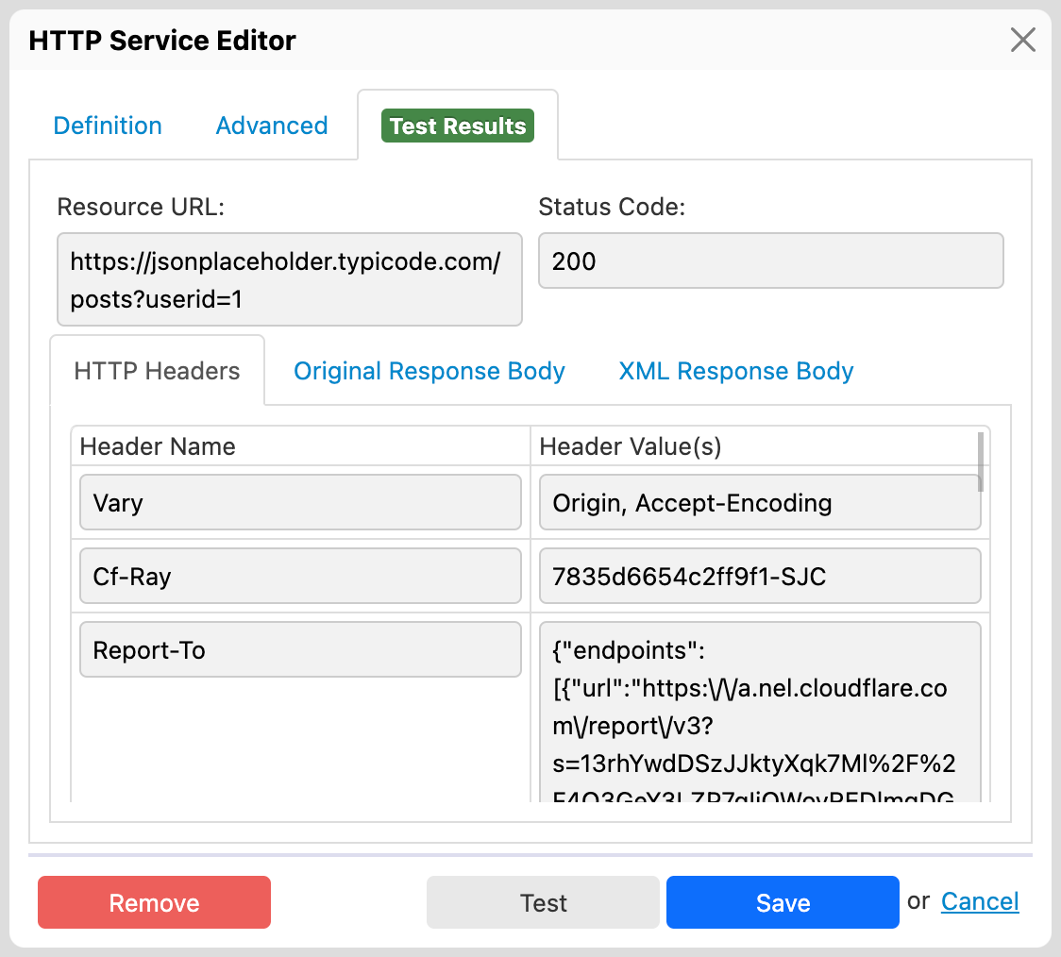Viewport: 1061px width, 957px height.
Task: Run the Test button
Action: click(543, 902)
